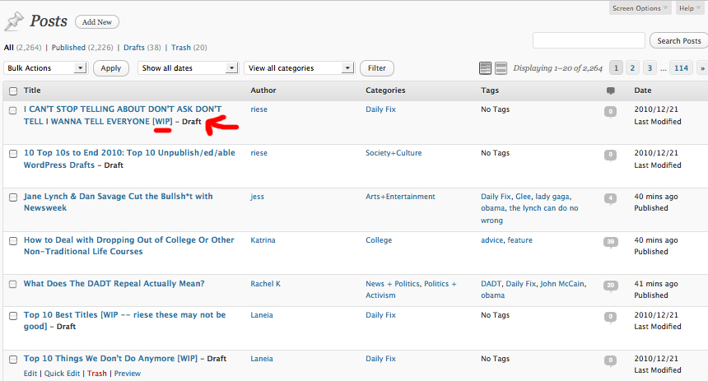The width and height of the screenshot is (708, 381).
Task: Check the I CAN'T STOP TELLING draft row
Action: point(13,110)
